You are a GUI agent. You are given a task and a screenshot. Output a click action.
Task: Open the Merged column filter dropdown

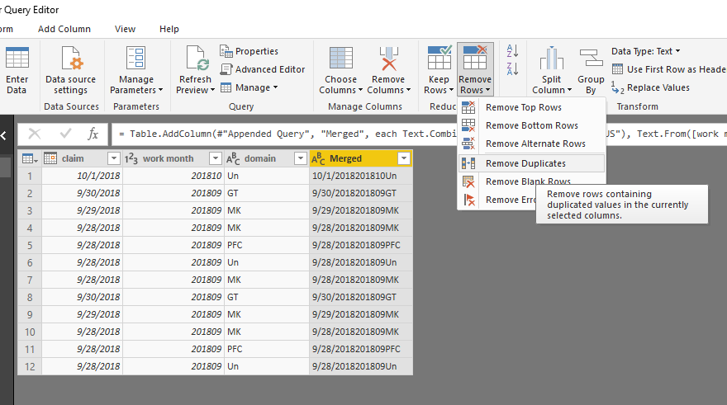[404, 158]
